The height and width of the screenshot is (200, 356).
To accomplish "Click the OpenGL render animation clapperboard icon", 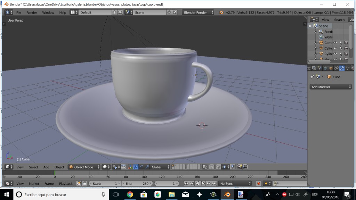I will (245, 167).
